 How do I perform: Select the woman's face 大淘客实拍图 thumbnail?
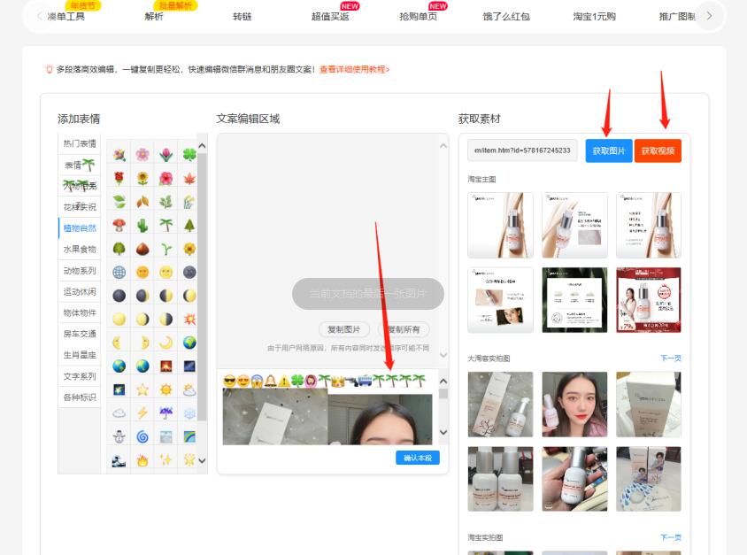[x=574, y=405]
